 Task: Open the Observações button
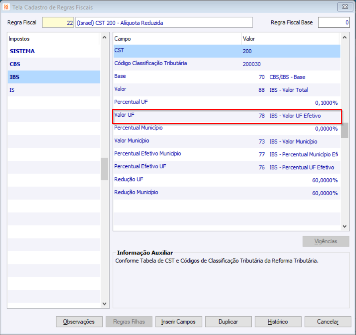point(79,322)
